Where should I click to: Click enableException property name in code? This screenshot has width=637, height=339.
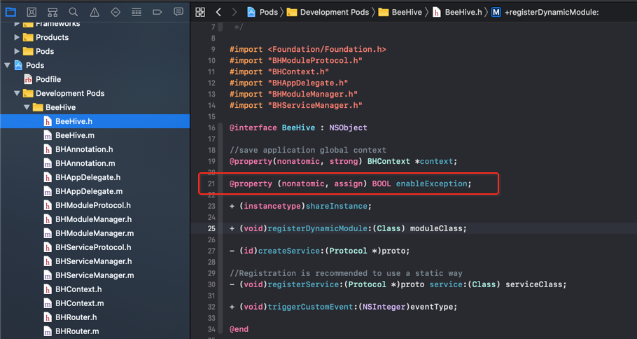(x=431, y=184)
